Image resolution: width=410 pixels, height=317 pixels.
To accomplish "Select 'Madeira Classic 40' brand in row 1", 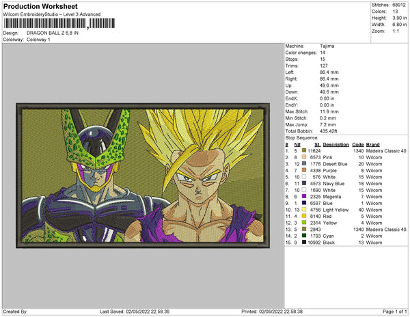I will [386, 151].
